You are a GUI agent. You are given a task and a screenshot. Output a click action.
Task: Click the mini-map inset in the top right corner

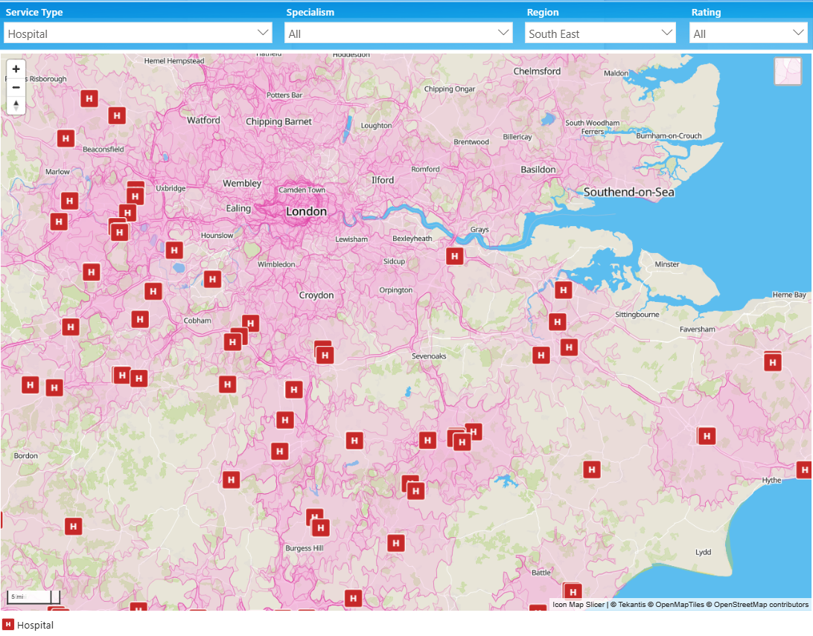[788, 71]
